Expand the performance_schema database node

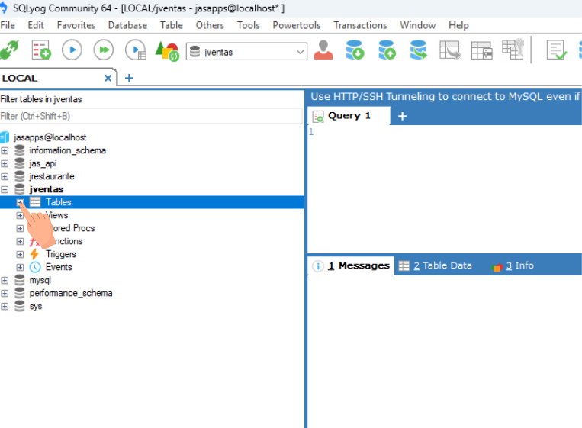point(5,294)
